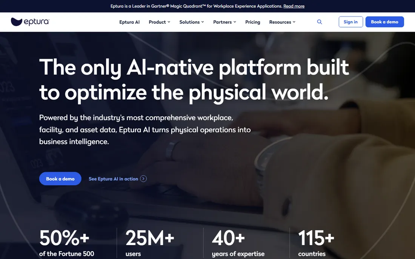This screenshot has width=415, height=259.
Task: Open the Eptura logo home link
Action: [x=30, y=22]
